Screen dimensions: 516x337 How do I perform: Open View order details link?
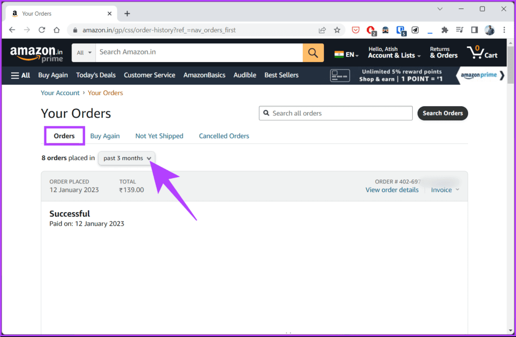click(x=392, y=190)
